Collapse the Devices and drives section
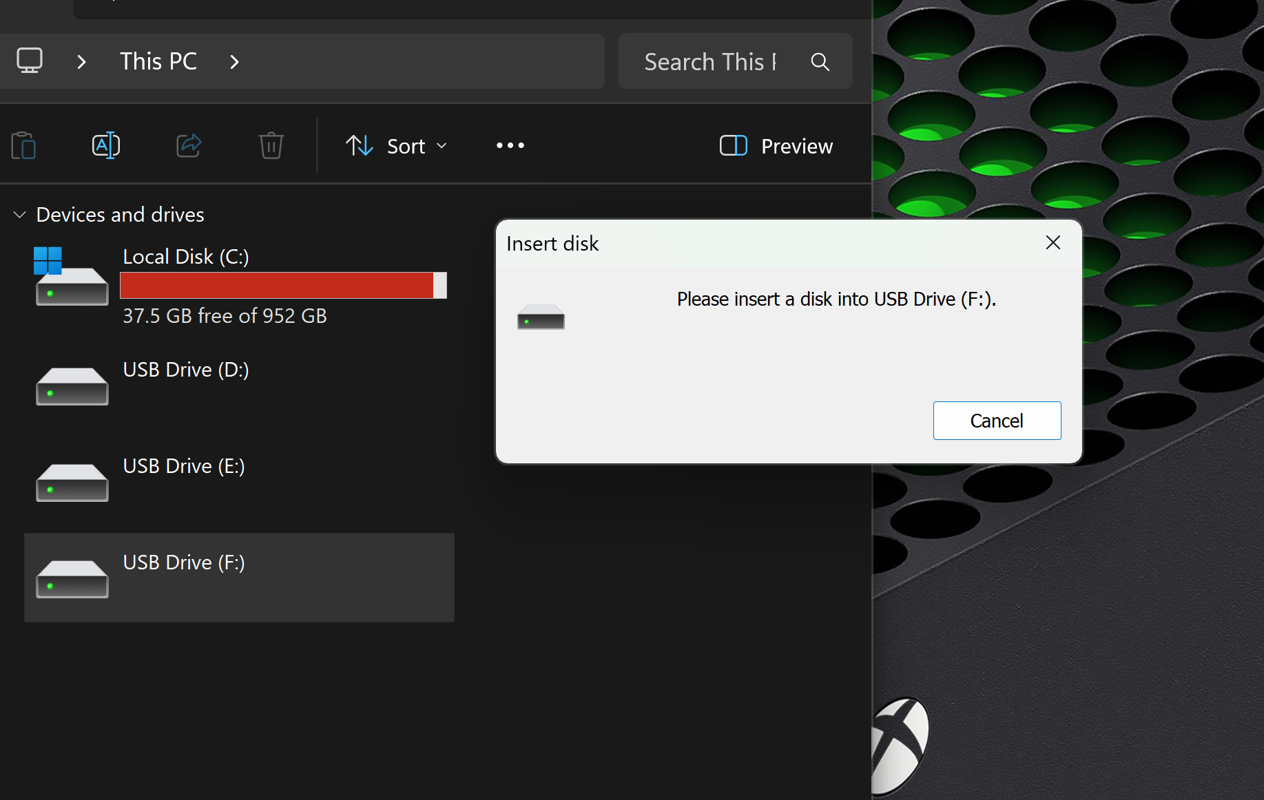Viewport: 1264px width, 800px height. 19,214
